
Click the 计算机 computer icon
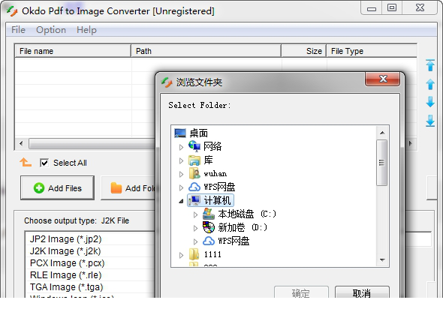194,200
